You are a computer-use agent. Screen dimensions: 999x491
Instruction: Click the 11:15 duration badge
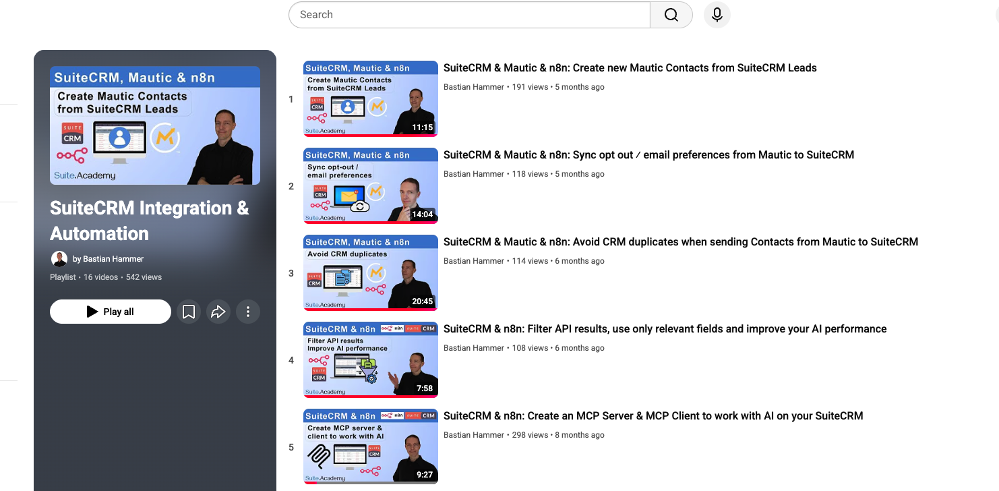click(423, 127)
